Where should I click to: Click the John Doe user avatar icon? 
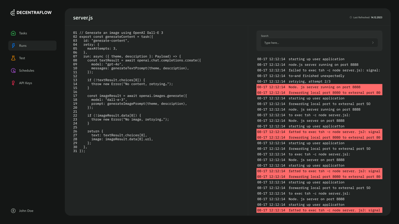tap(13, 211)
